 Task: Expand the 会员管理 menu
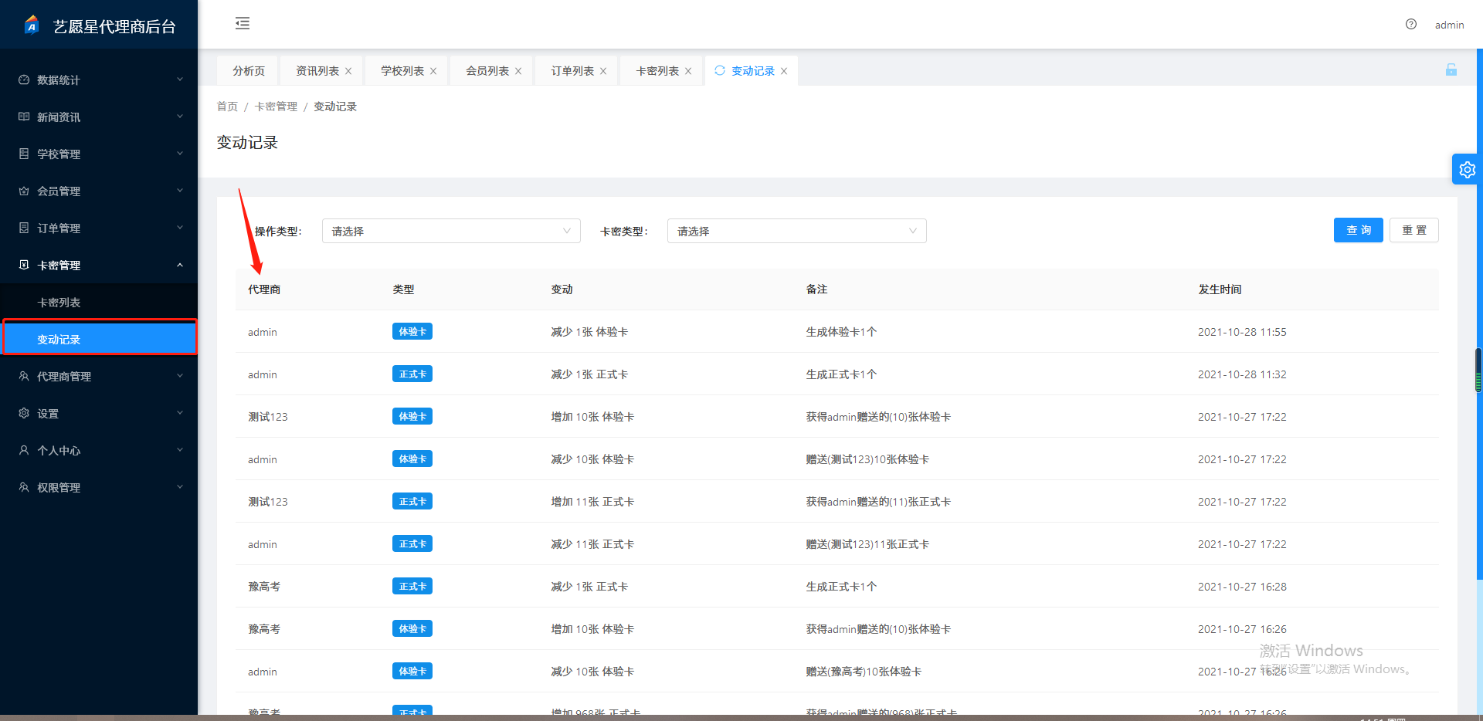[x=180, y=191]
